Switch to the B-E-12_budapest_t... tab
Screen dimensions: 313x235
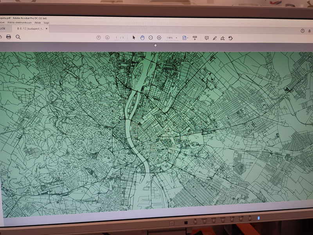tap(30, 29)
